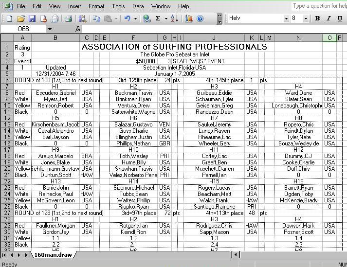Select the 160man.draw sheet tab
The image size is (347, 267).
click(53, 255)
